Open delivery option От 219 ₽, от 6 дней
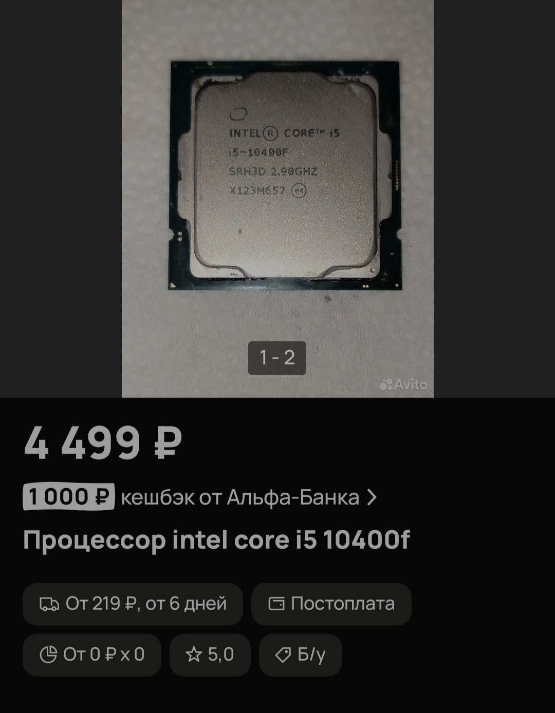 click(133, 604)
